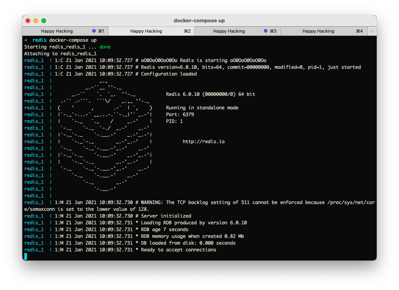Screen dimensions: 399x290
Task: Click the 'RDB age 7 seconds' line
Action: pyautogui.click(x=106, y=230)
